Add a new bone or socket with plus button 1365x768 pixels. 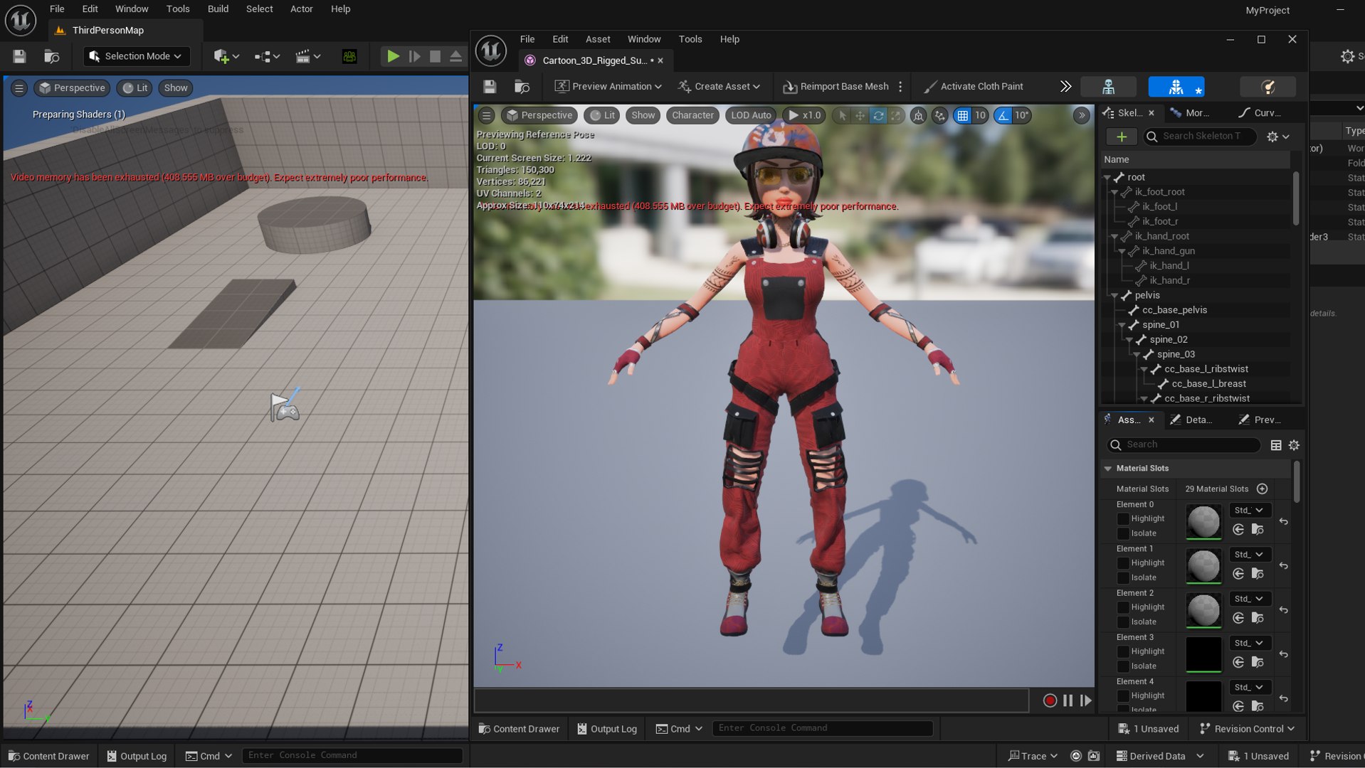coord(1122,137)
